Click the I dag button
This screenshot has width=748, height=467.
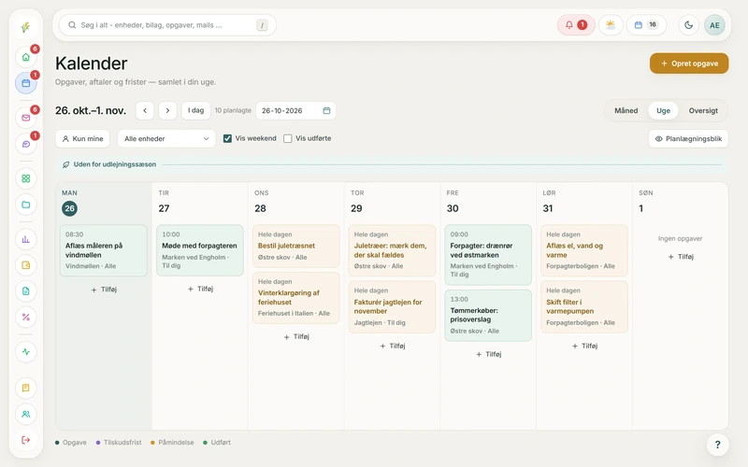point(195,110)
